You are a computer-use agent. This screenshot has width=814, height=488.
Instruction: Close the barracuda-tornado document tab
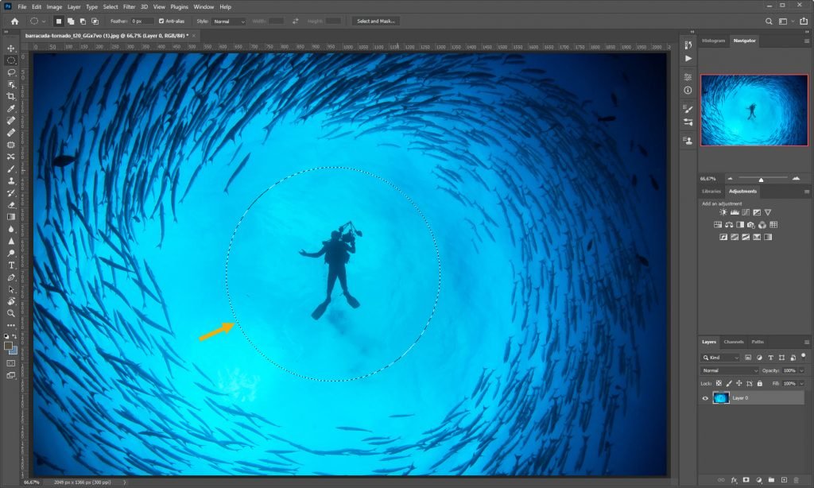(194, 36)
